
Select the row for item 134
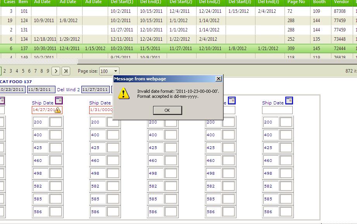click(178, 39)
